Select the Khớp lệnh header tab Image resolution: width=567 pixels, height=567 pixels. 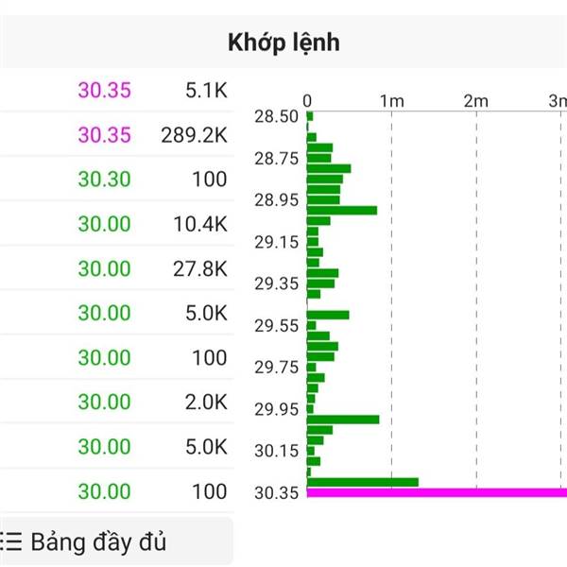[283, 43]
